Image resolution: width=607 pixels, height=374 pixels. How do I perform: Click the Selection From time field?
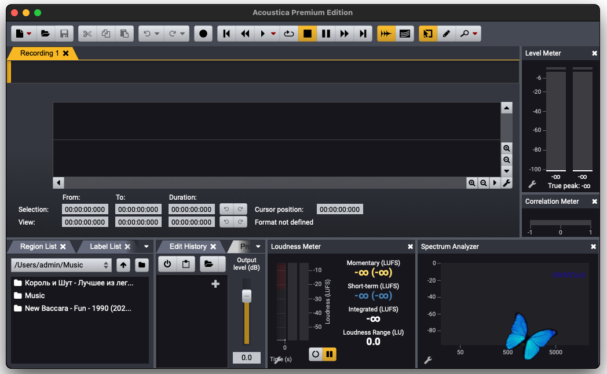click(85, 209)
